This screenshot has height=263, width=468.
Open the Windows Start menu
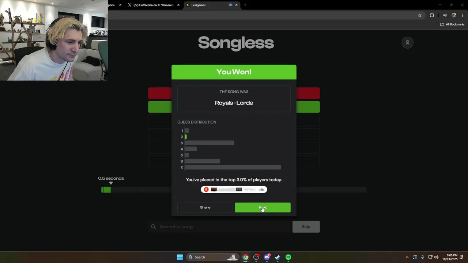(x=180, y=257)
